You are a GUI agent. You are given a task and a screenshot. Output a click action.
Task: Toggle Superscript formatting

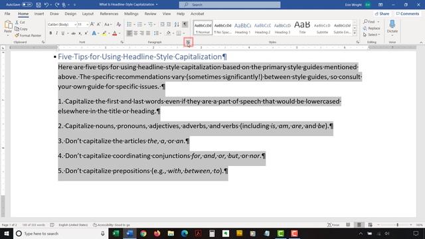click(x=86, y=33)
